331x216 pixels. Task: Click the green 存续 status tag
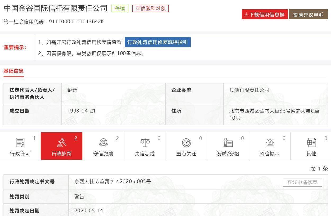[120, 8]
